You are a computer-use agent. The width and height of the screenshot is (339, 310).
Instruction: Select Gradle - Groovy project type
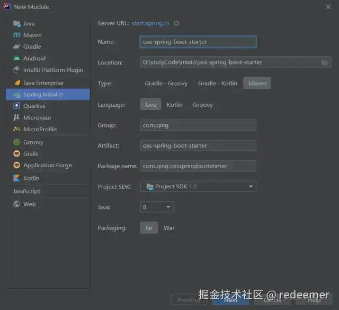(166, 84)
